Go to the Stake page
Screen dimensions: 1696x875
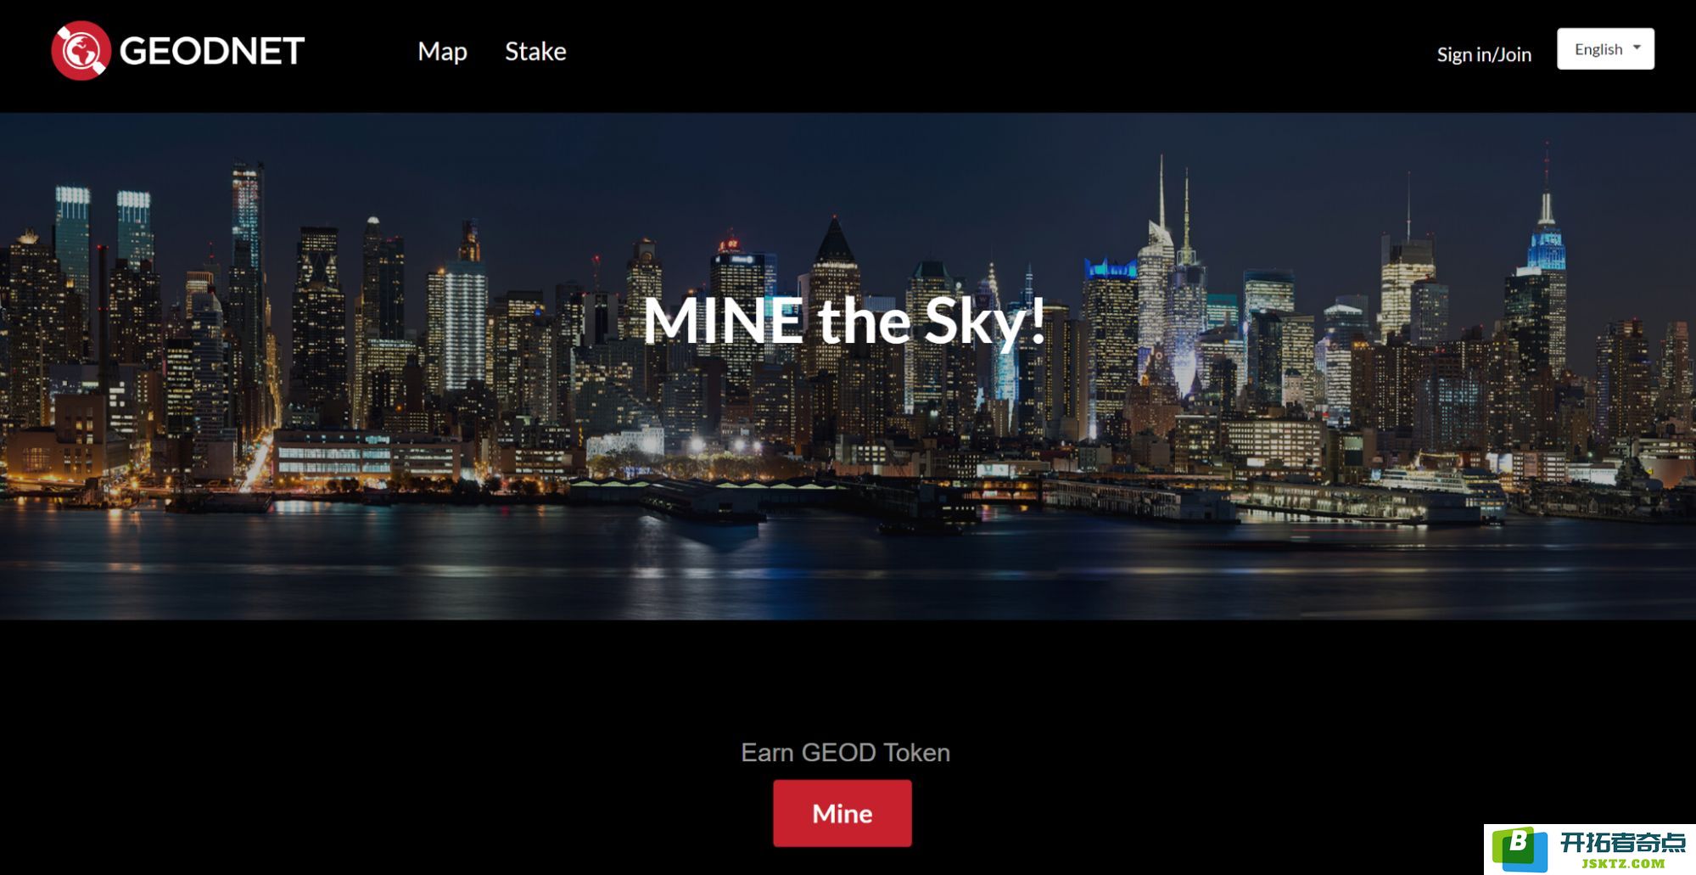pyautogui.click(x=535, y=51)
